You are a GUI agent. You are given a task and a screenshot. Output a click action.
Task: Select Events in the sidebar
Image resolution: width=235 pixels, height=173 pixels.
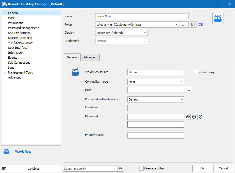click(x=13, y=58)
